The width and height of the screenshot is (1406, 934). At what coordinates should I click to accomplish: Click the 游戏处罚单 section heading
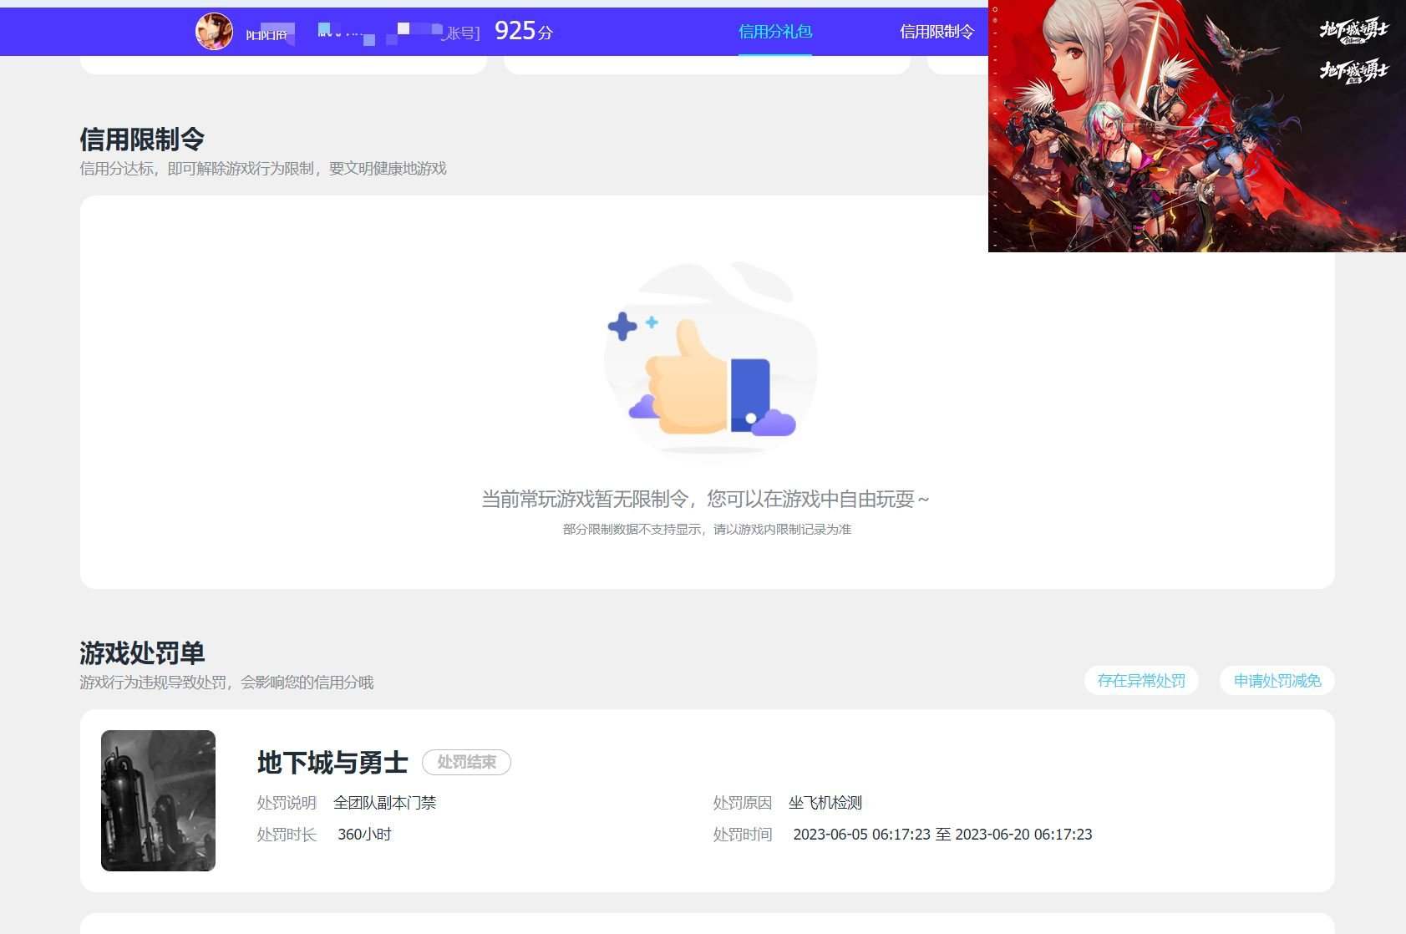tap(142, 652)
